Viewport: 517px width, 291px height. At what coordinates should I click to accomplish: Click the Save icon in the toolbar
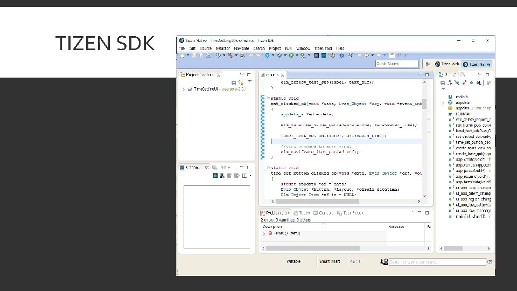point(194,56)
